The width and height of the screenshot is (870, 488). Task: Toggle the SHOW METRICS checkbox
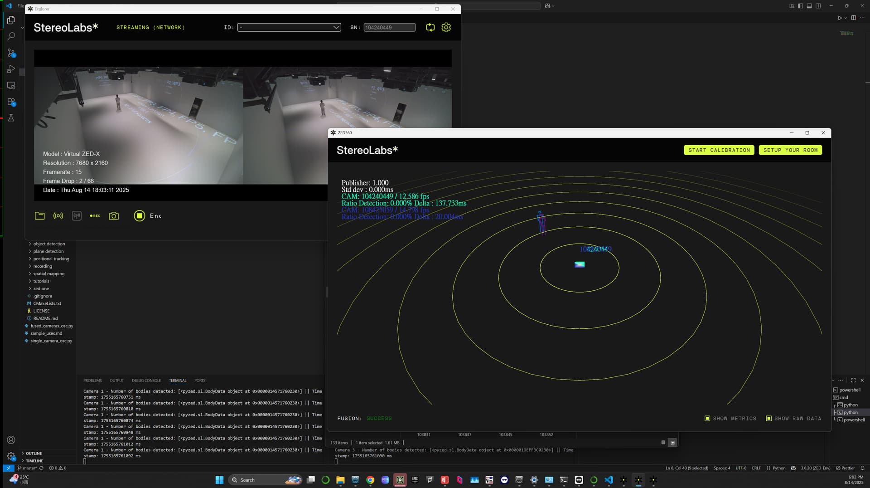(707, 419)
